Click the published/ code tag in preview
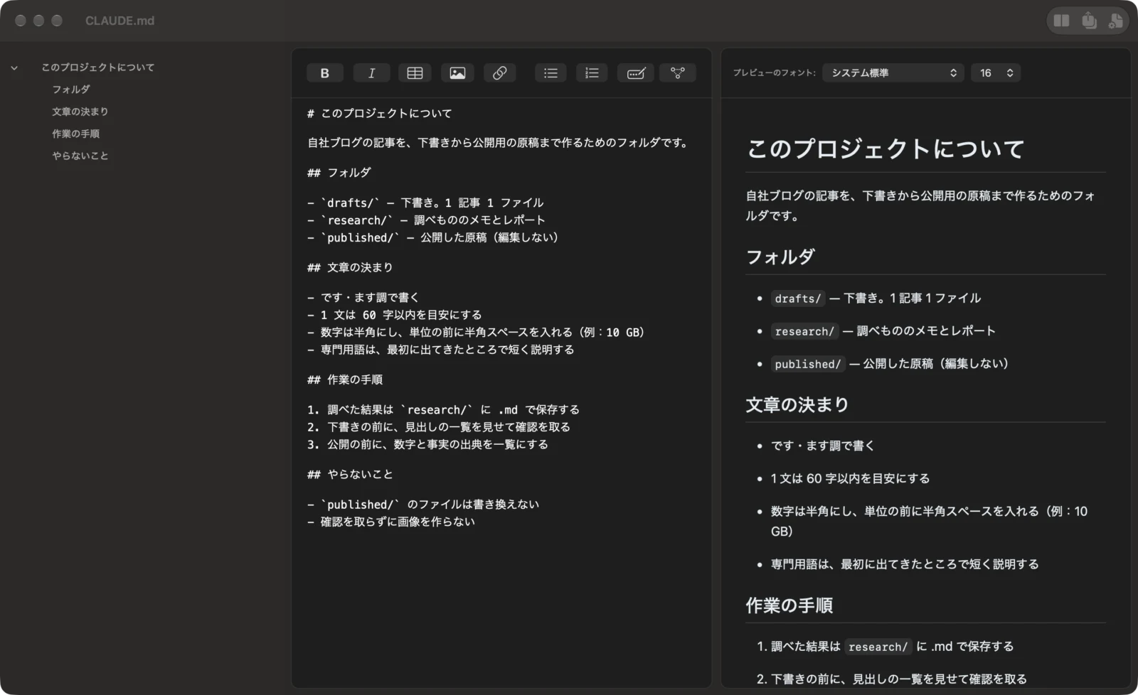This screenshot has width=1138, height=695. (x=808, y=364)
